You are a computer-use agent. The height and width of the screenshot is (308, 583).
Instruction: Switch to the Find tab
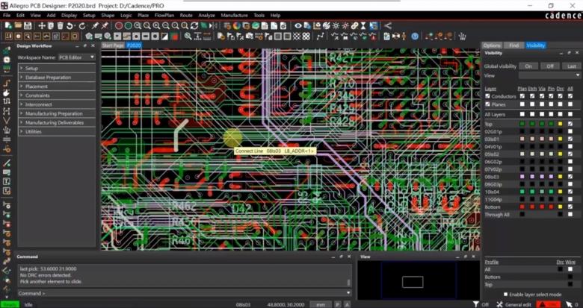513,45
